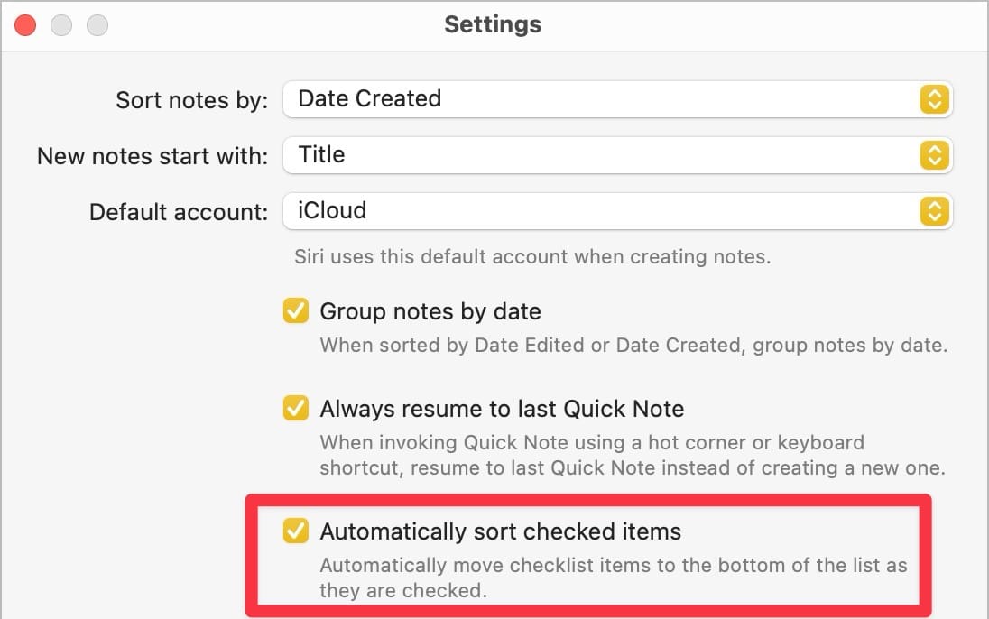
Task: Click the yellow arrows on Default account
Action: tap(934, 211)
